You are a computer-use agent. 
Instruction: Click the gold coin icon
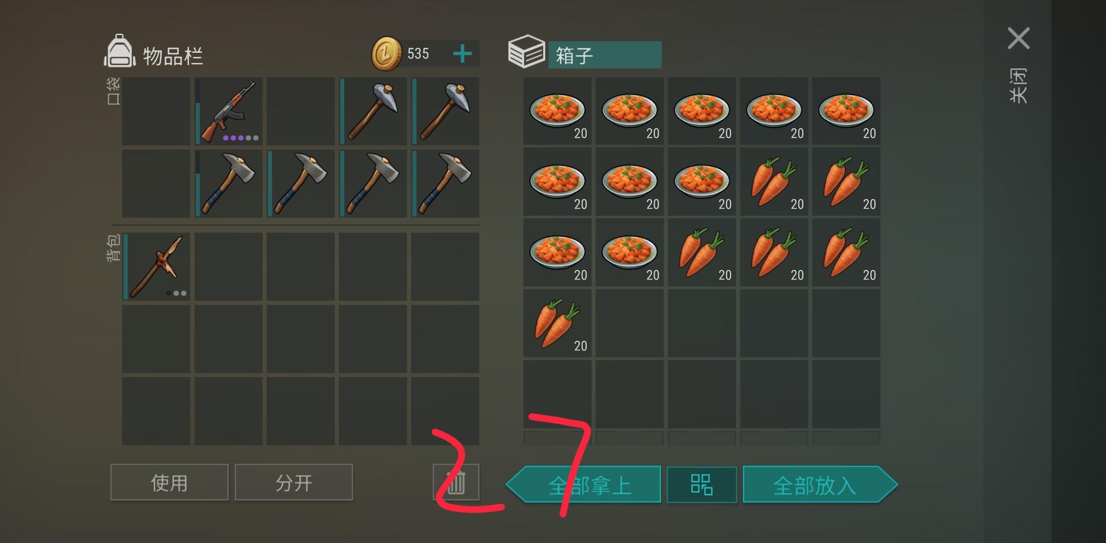(x=386, y=53)
